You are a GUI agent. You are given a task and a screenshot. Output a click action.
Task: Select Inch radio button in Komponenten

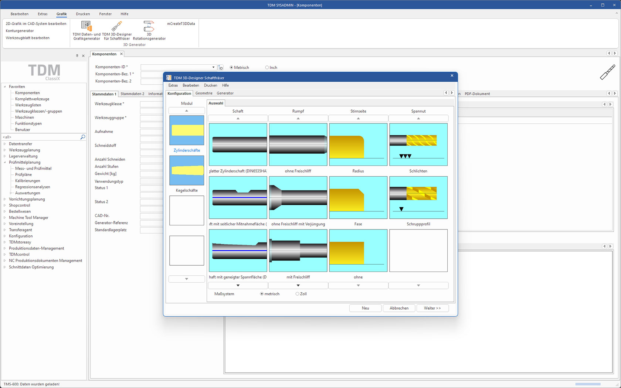pyautogui.click(x=267, y=68)
